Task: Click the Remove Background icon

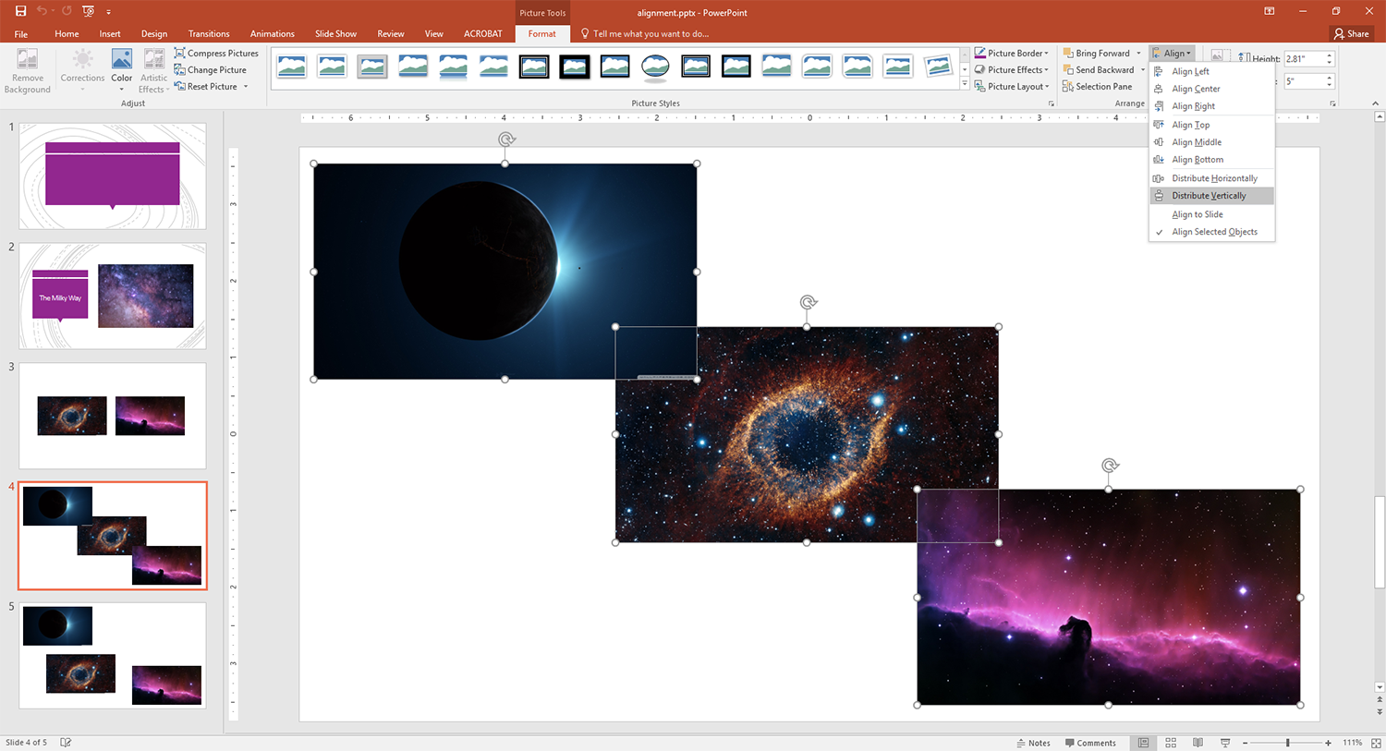Action: coord(27,60)
